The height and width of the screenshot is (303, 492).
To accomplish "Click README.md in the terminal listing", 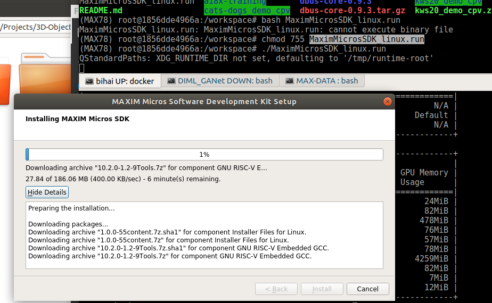I will click(101, 11).
